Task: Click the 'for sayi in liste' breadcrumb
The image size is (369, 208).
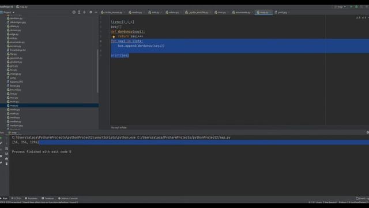Action: (x=119, y=128)
